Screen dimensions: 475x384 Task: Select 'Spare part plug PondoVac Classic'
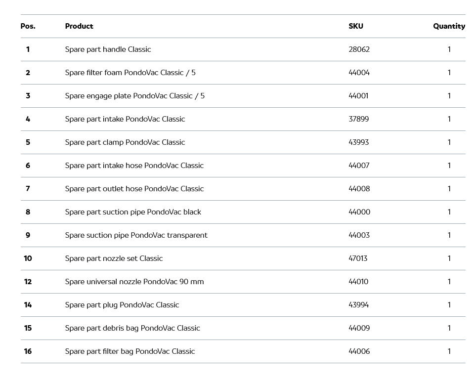(122, 305)
